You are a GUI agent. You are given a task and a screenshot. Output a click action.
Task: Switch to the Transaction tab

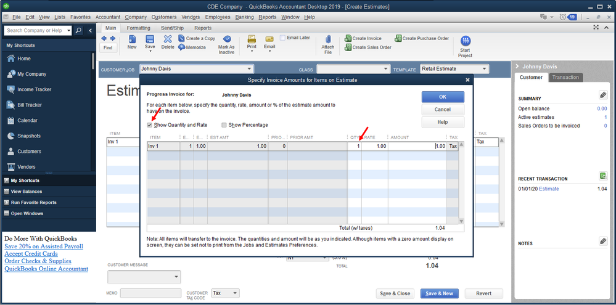pyautogui.click(x=565, y=78)
